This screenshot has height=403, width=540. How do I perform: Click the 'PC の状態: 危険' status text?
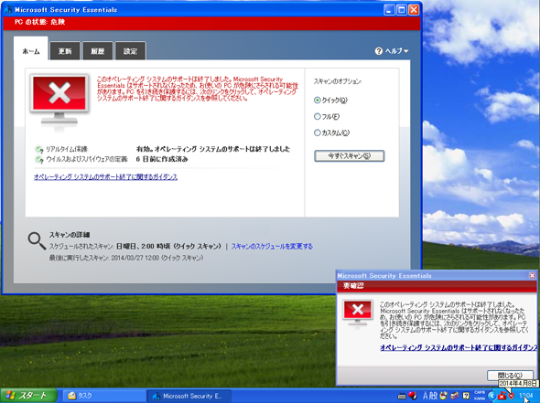click(39, 22)
